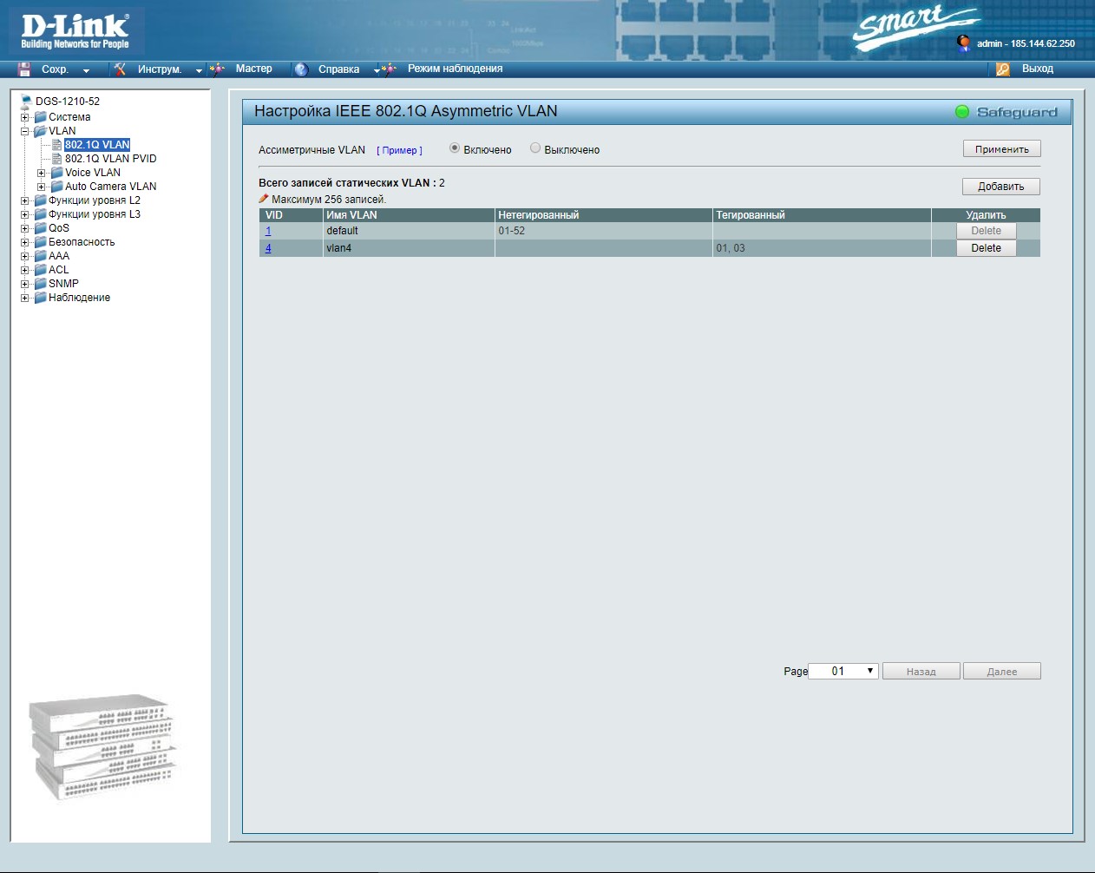Select 802.1Q VLAN PVID tree item
1095x873 pixels.
point(111,159)
